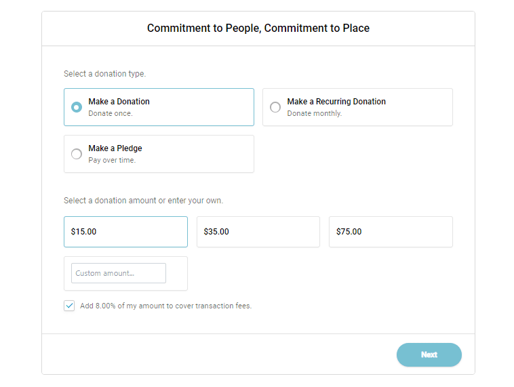Click the Custom amount input field
Screen dimensions: 514x387
pyautogui.click(x=119, y=273)
